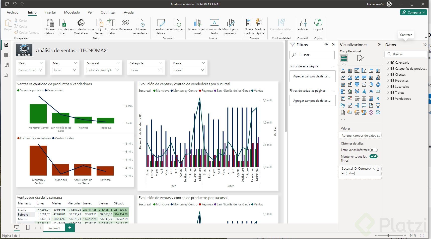Add a new page with plus button
The width and height of the screenshot is (431, 239).
[70, 228]
